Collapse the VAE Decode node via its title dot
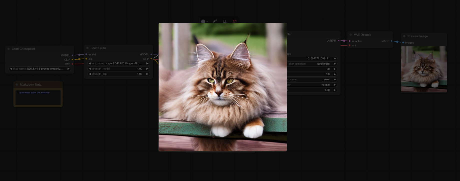Image resolution: width=460 pixels, height=181 pixels. [x=351, y=35]
